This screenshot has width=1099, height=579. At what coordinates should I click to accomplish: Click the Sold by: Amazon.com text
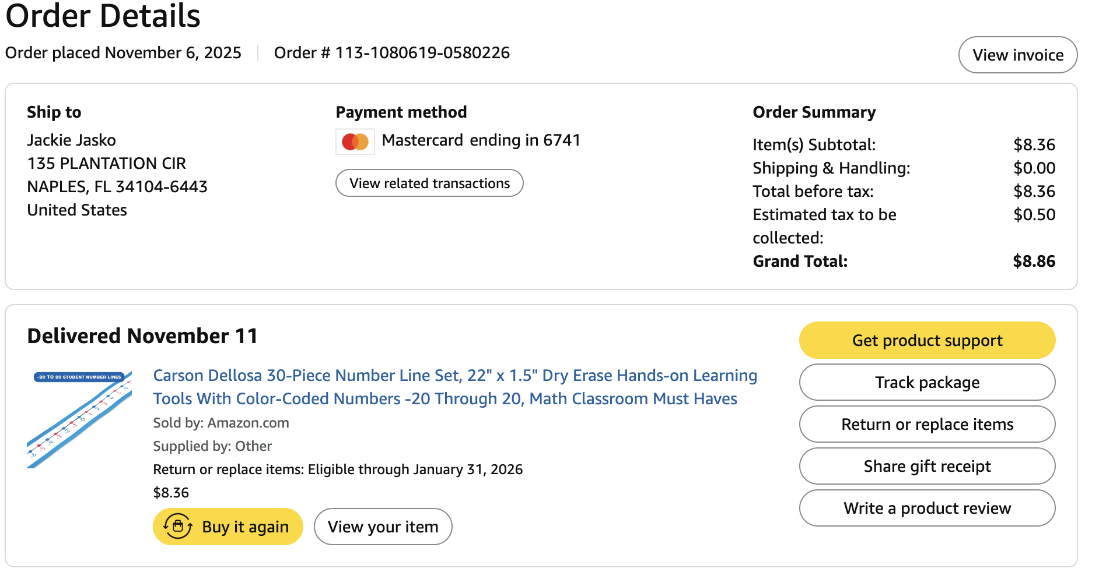pos(220,423)
